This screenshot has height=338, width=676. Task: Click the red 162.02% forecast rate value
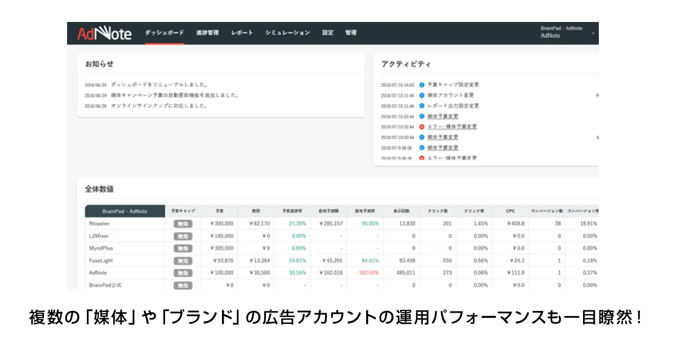[x=368, y=273]
